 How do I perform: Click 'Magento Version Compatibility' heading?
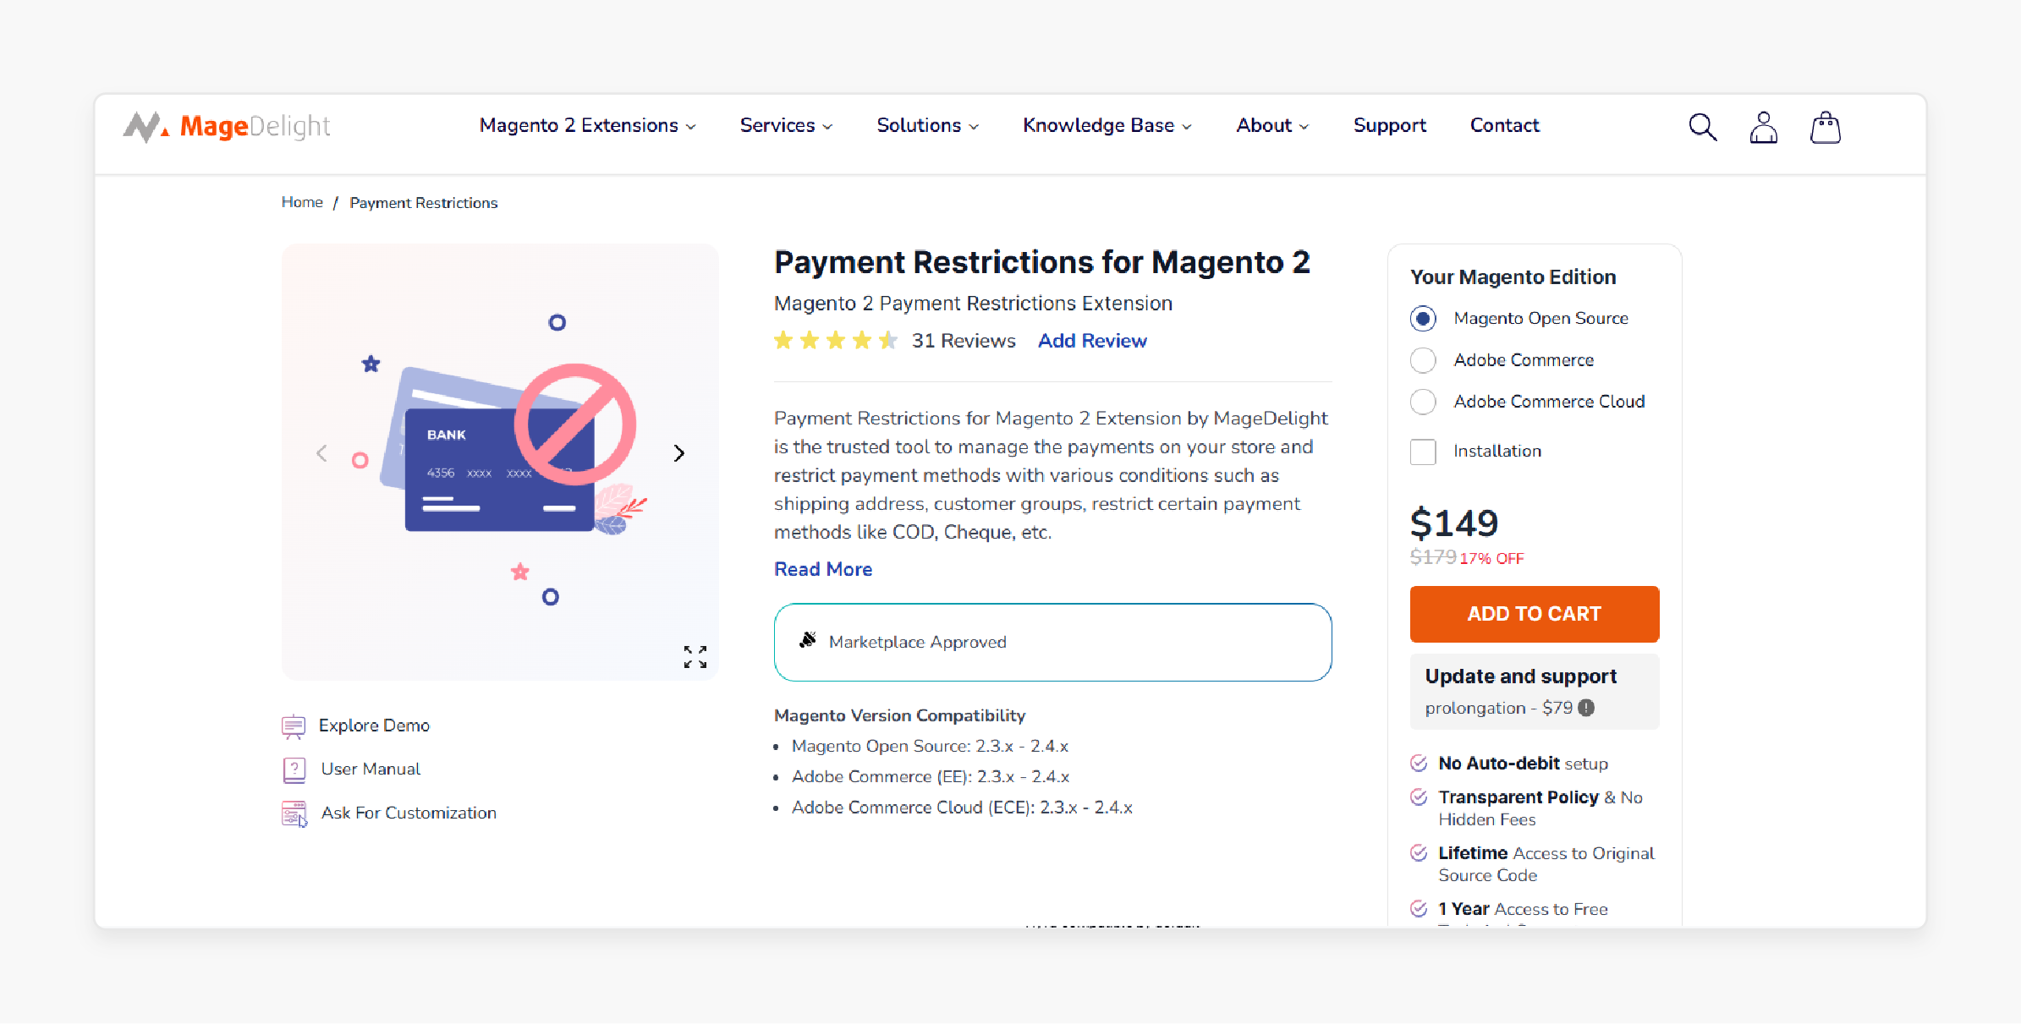click(x=899, y=715)
